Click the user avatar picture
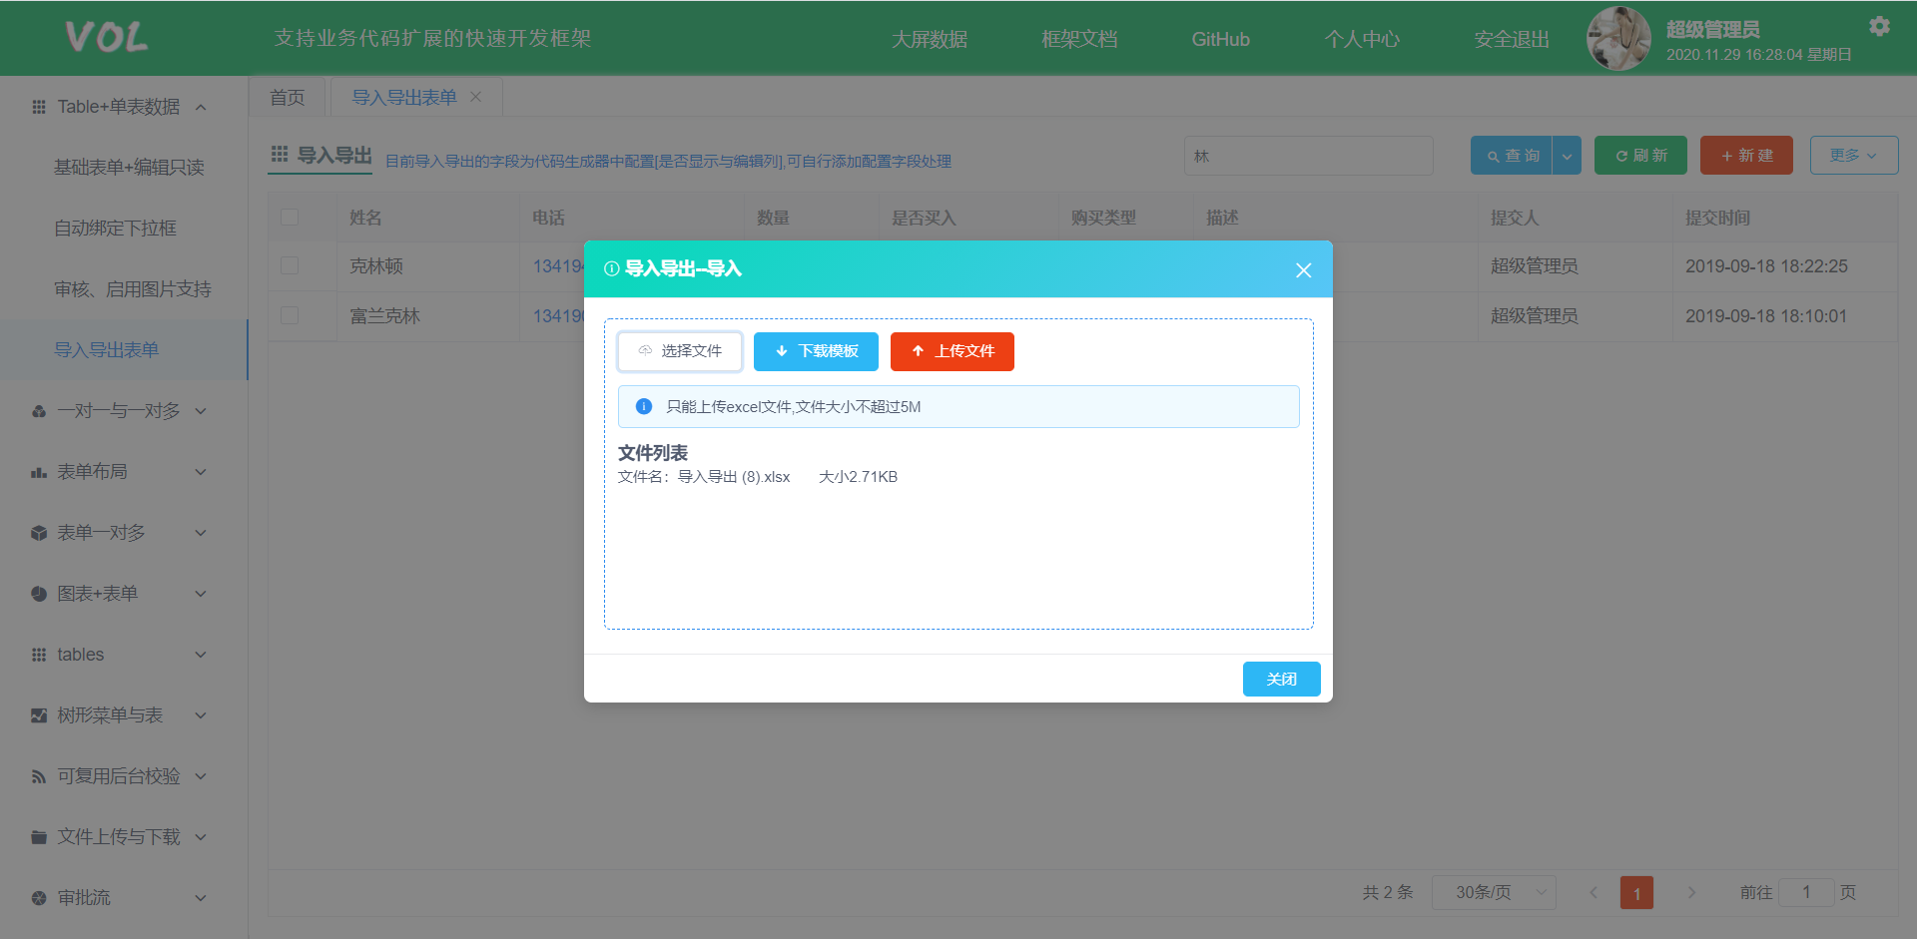Viewport: 1917px width, 939px height. click(x=1618, y=39)
